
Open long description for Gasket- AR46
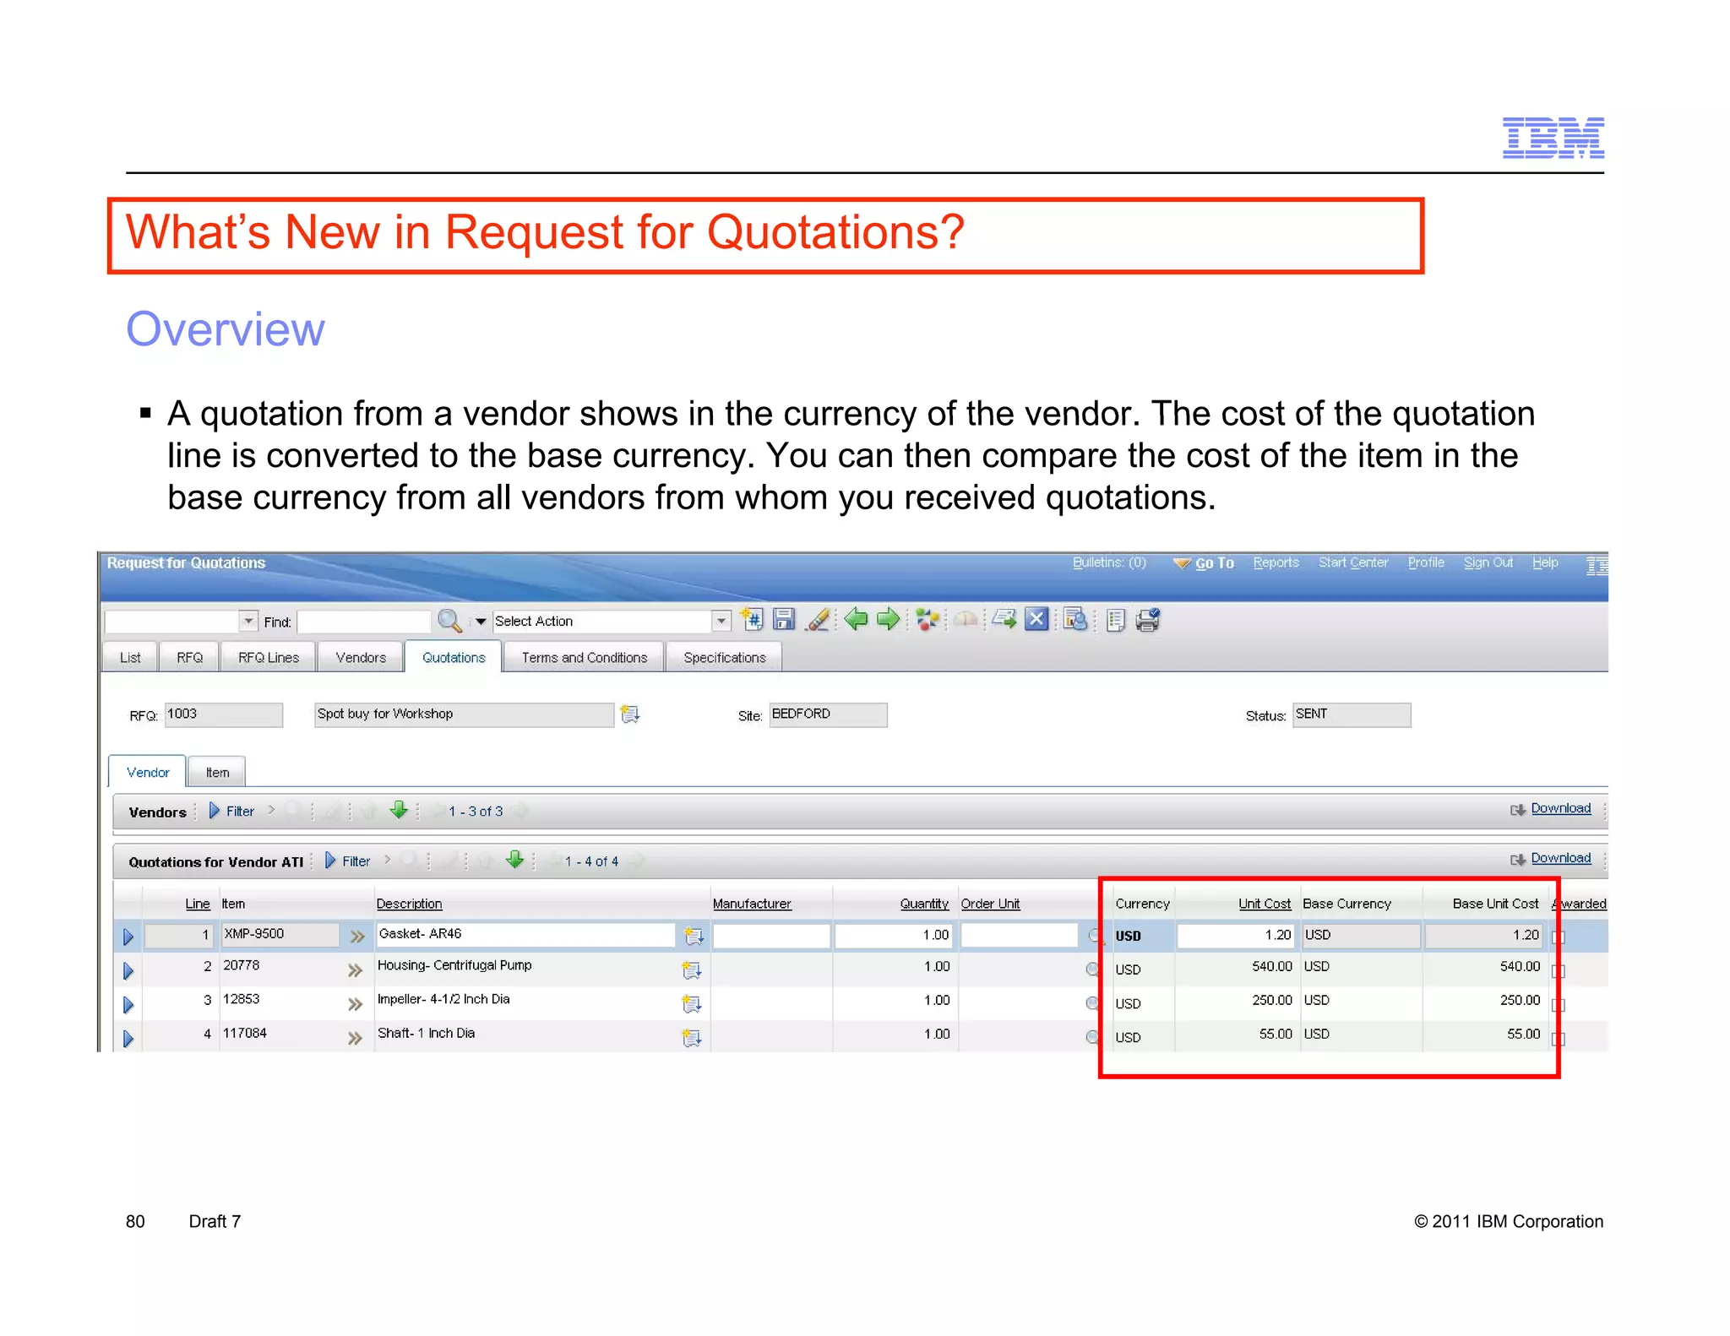click(694, 936)
